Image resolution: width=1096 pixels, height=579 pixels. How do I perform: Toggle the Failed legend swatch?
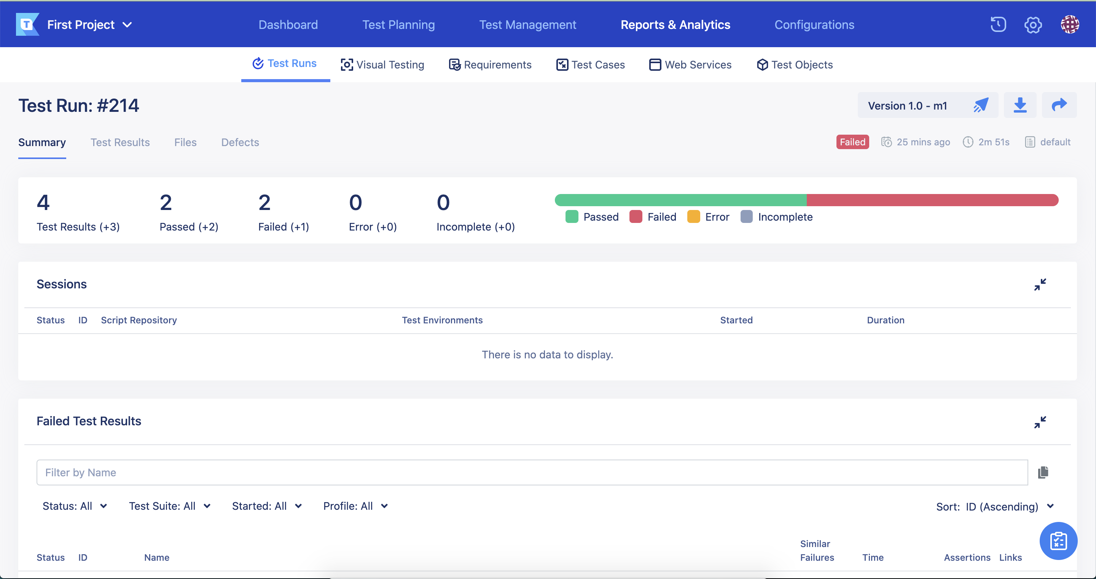(x=636, y=216)
